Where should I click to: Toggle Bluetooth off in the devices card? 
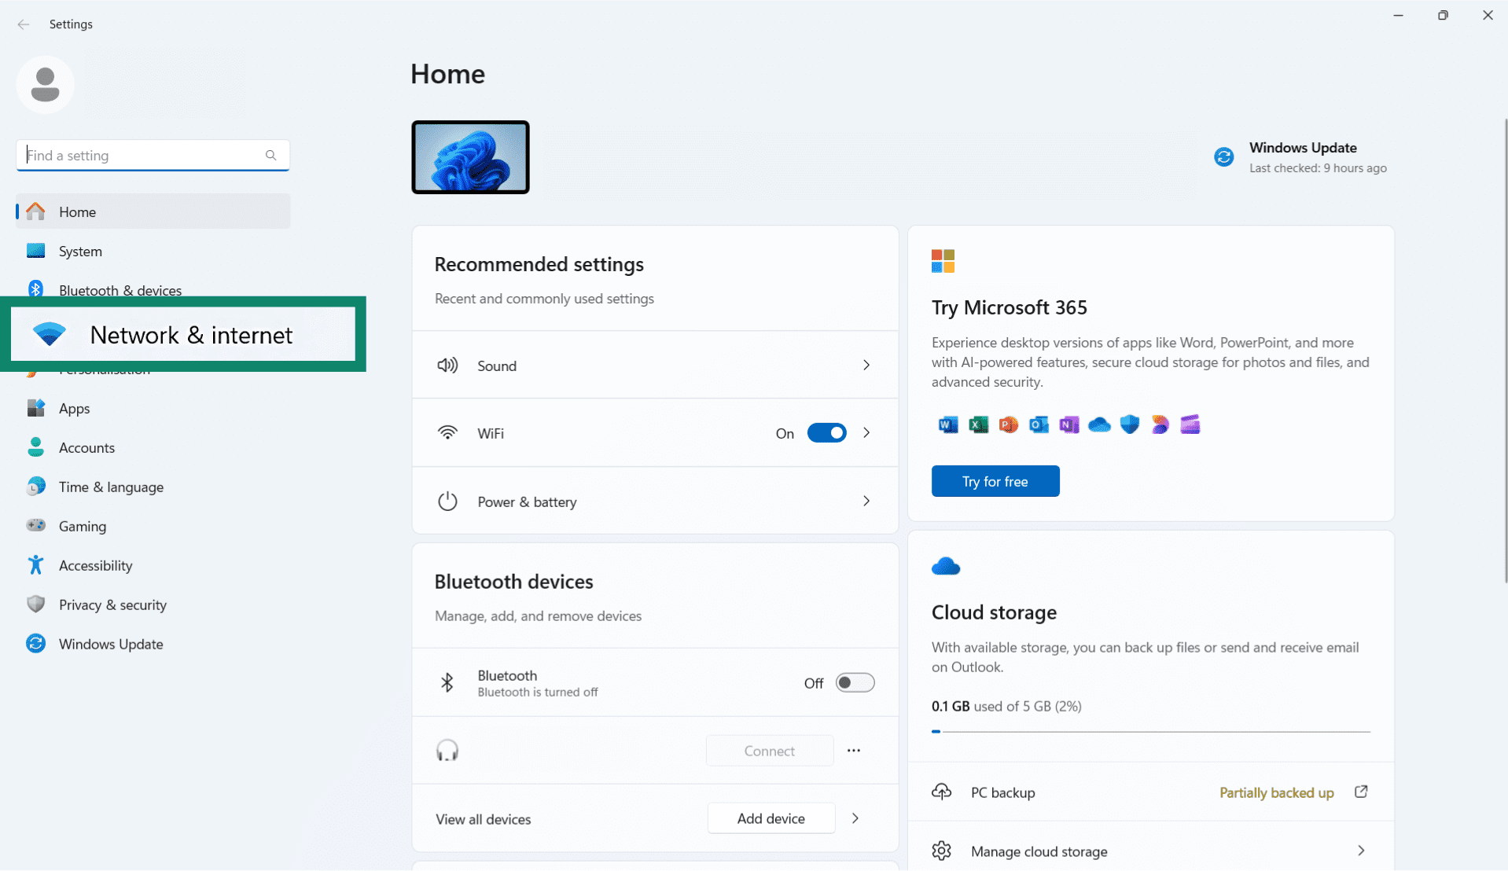pyautogui.click(x=855, y=682)
